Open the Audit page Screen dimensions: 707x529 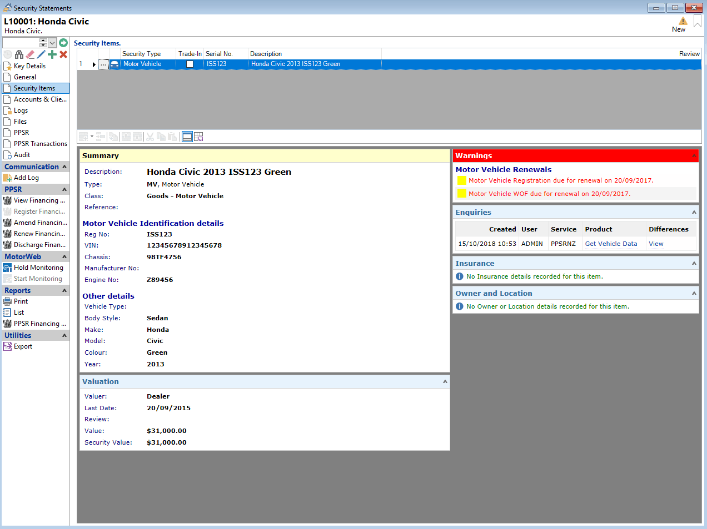coord(36,155)
